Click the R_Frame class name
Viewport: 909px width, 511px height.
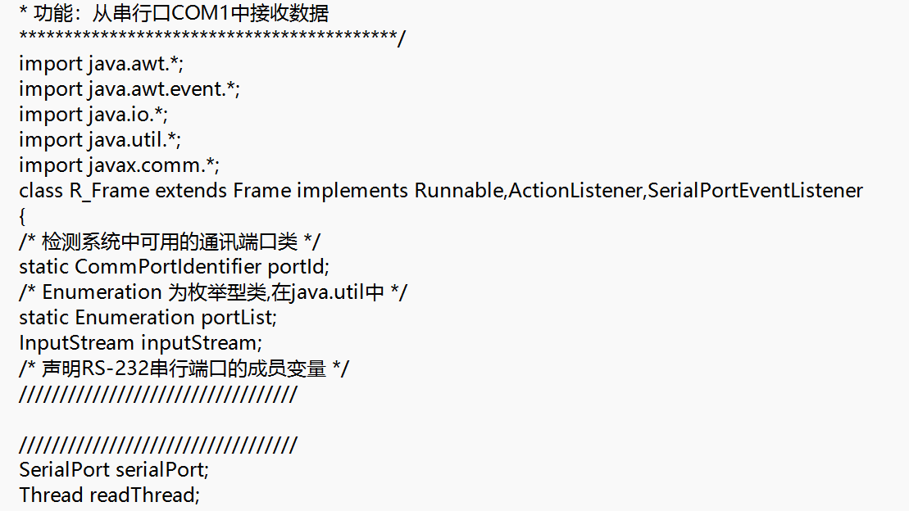point(110,191)
